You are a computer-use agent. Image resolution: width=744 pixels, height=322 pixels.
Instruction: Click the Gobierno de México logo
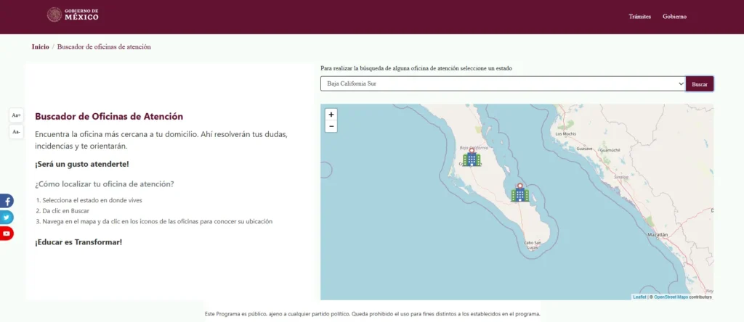coord(73,15)
